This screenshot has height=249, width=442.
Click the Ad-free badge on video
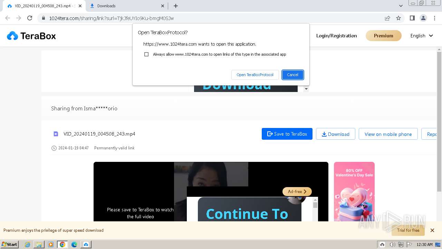(x=297, y=192)
